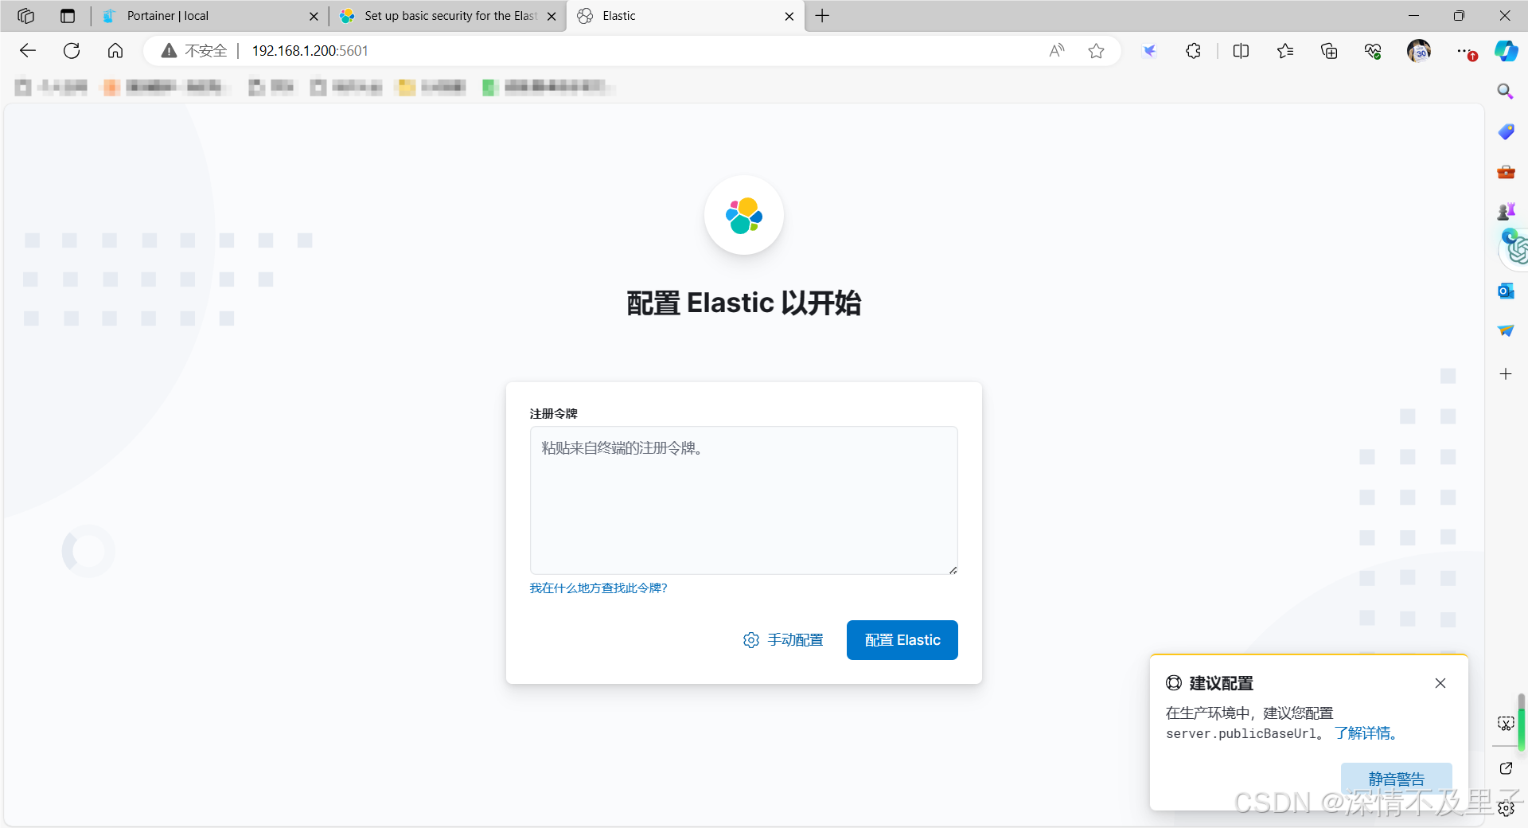Screen dimensions: 1528x828
Task: Open the sidebar Games chess icon
Action: pos(1506,211)
